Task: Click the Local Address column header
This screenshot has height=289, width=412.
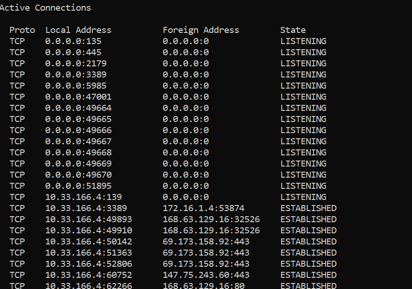Action: (x=78, y=30)
